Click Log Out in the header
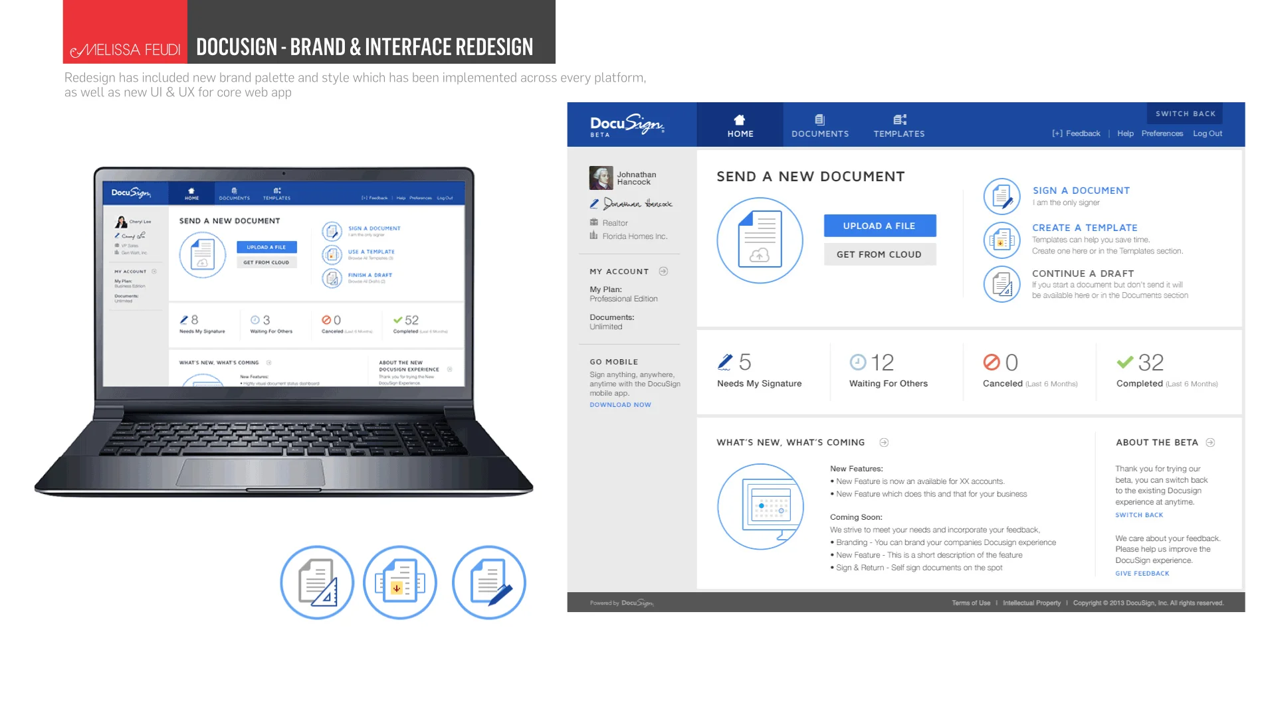Image resolution: width=1276 pixels, height=717 pixels. [1208, 133]
